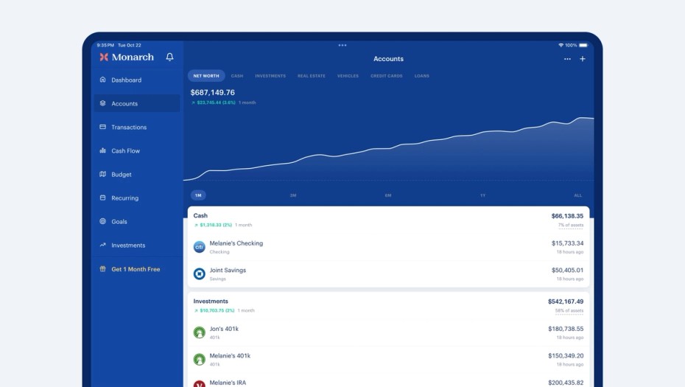Click the Budget map icon
Screen dimensions: 685x387
[102, 174]
